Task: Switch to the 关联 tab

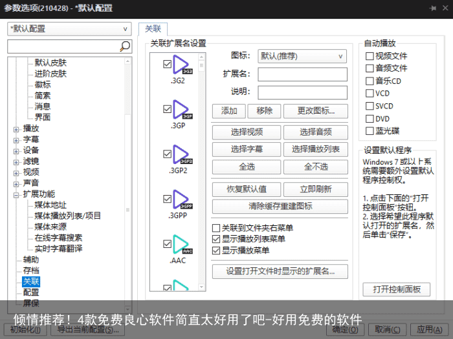Action: (x=153, y=28)
